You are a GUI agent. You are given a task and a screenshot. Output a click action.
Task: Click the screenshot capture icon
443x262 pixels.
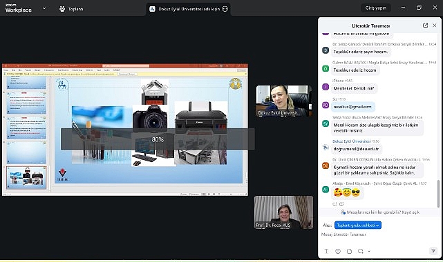click(x=361, y=251)
